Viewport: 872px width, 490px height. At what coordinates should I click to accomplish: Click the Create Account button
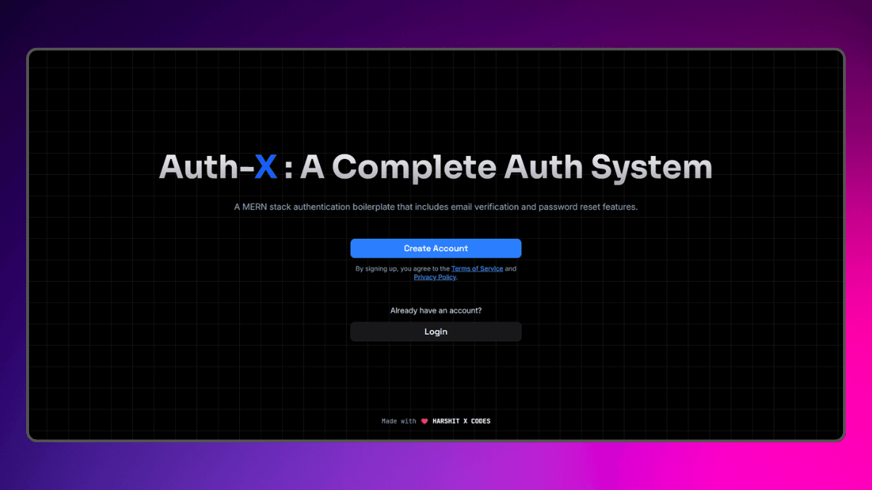click(435, 248)
